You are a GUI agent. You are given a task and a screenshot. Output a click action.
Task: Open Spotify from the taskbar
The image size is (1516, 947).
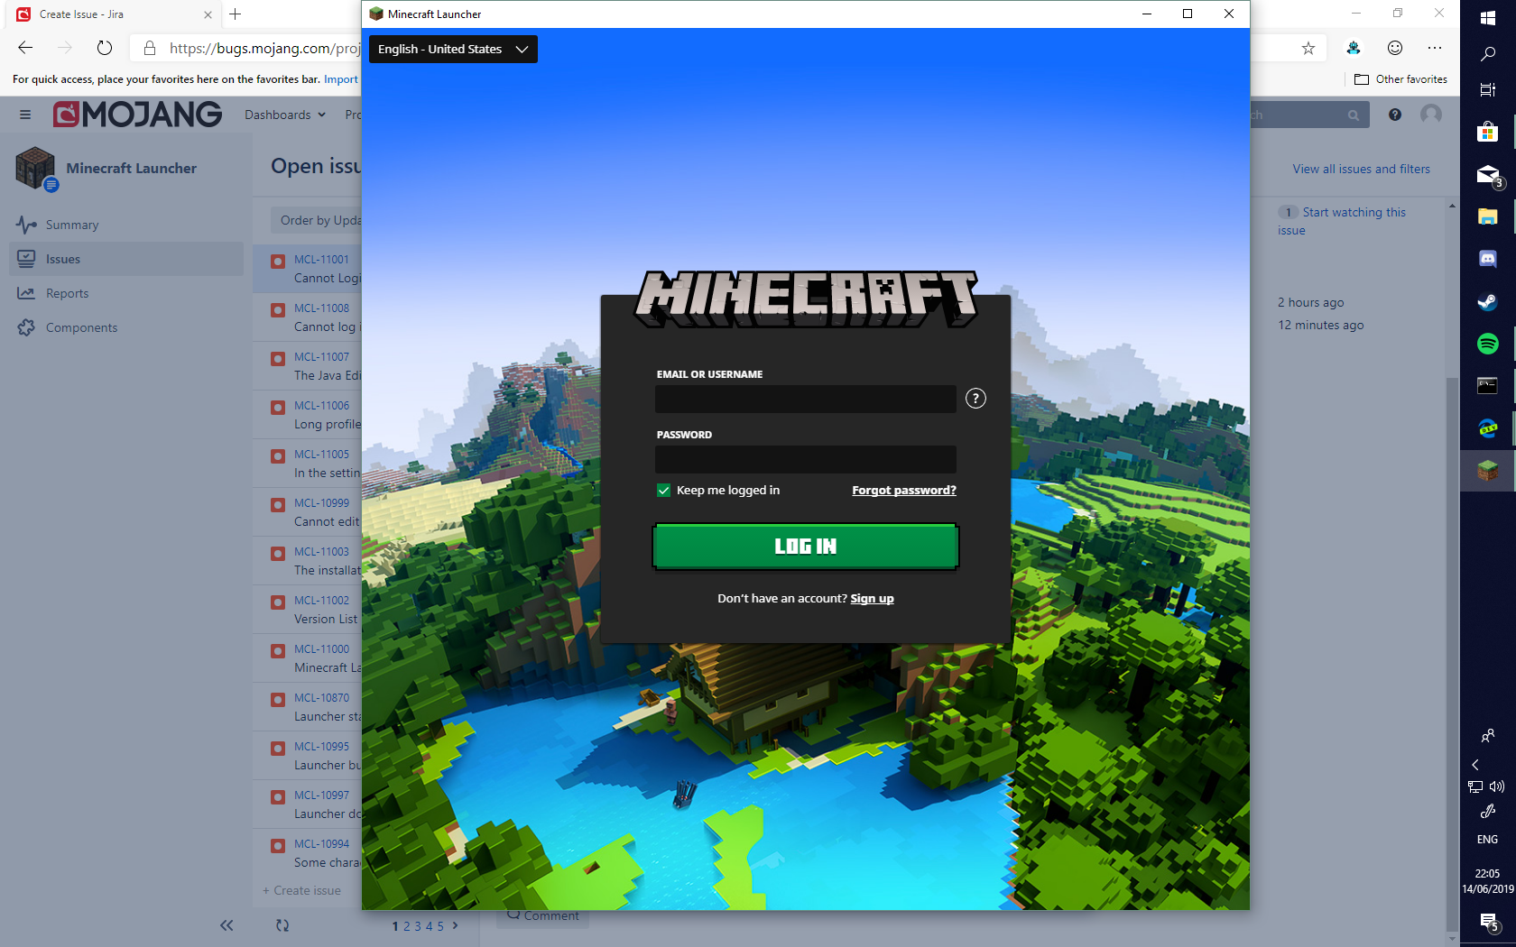[x=1488, y=344]
